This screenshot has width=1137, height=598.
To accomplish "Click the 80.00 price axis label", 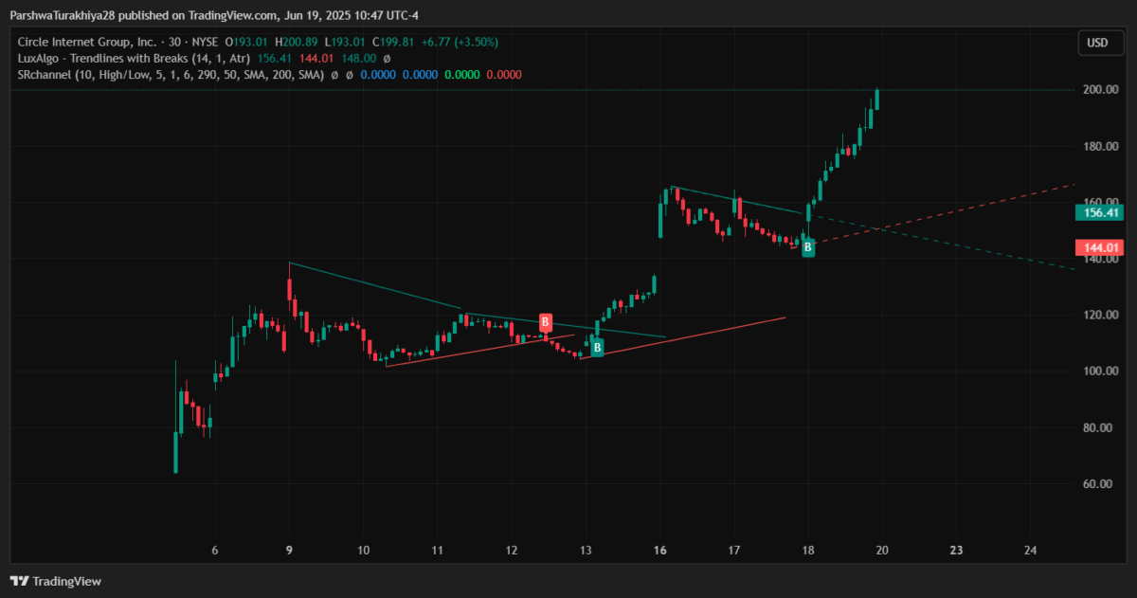I will (x=1099, y=427).
